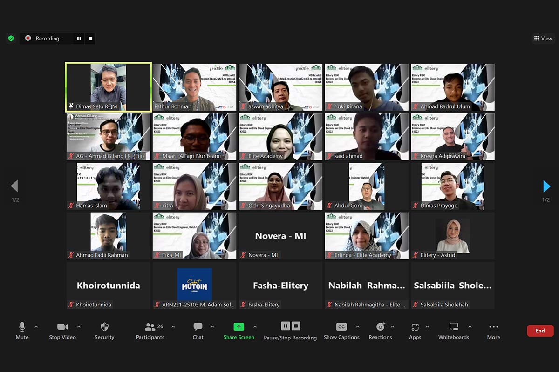This screenshot has width=559, height=372.
Task: Open the View layout menu
Action: point(543,39)
